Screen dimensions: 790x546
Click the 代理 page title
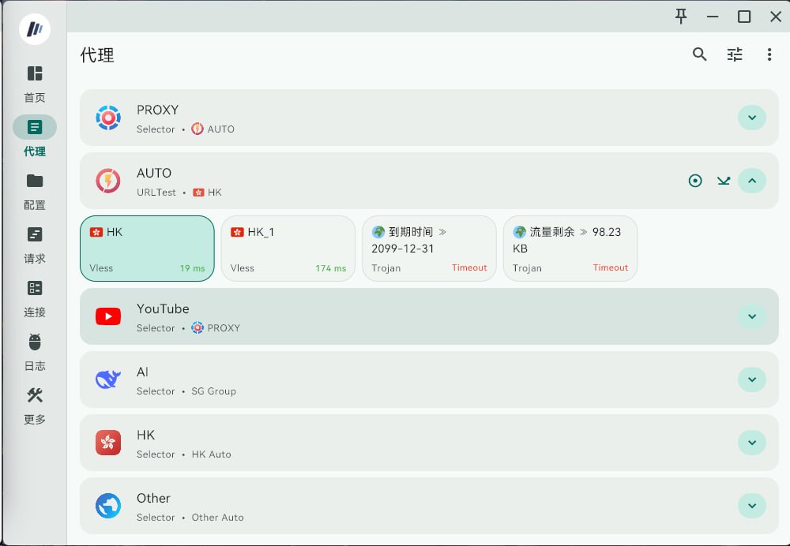coord(97,55)
